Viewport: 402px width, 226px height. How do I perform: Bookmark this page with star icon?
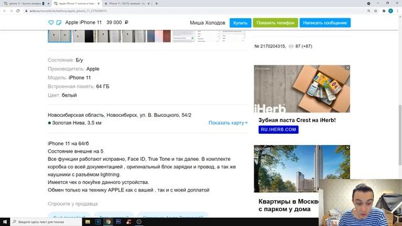pyautogui.click(x=376, y=11)
